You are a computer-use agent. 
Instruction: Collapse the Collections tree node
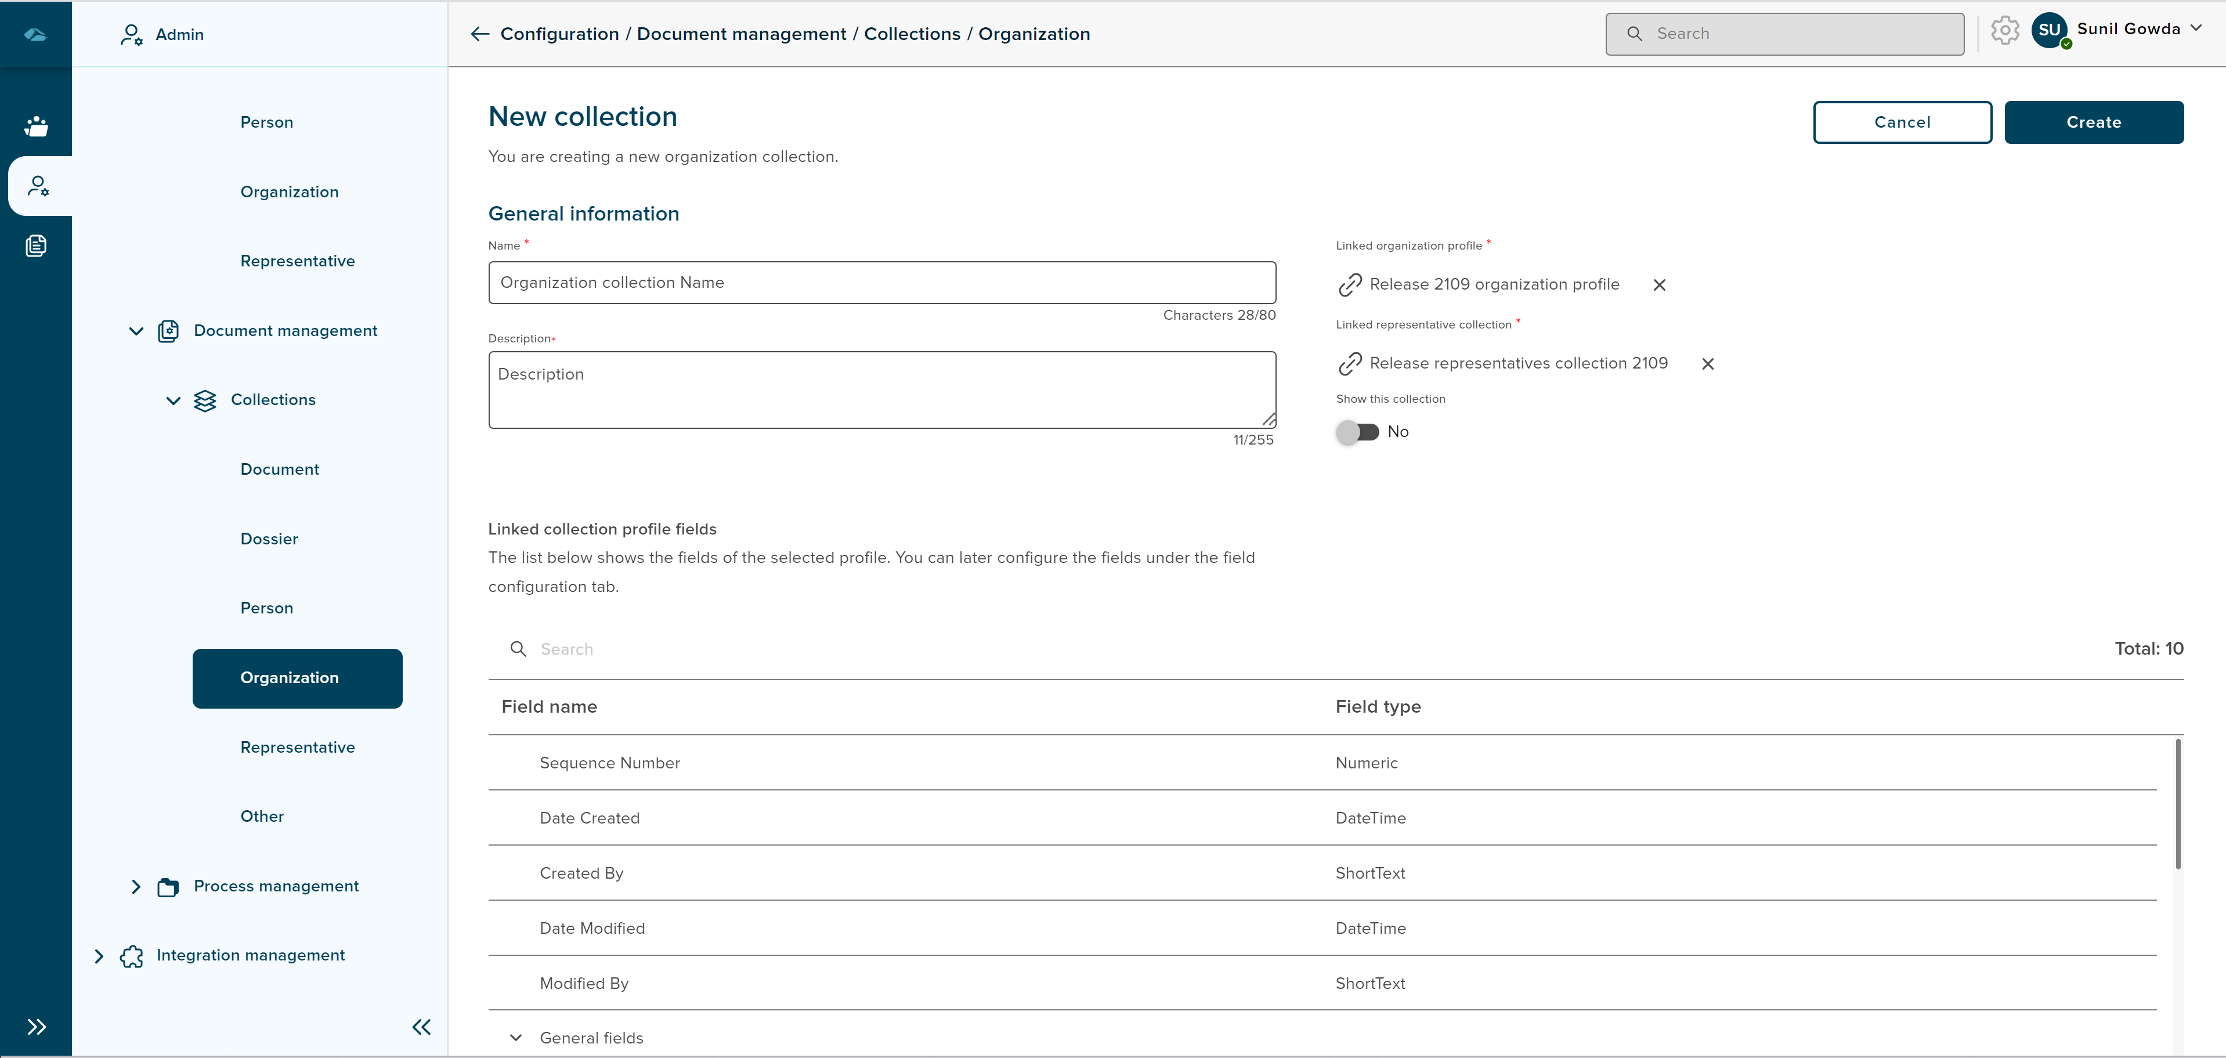tap(173, 400)
